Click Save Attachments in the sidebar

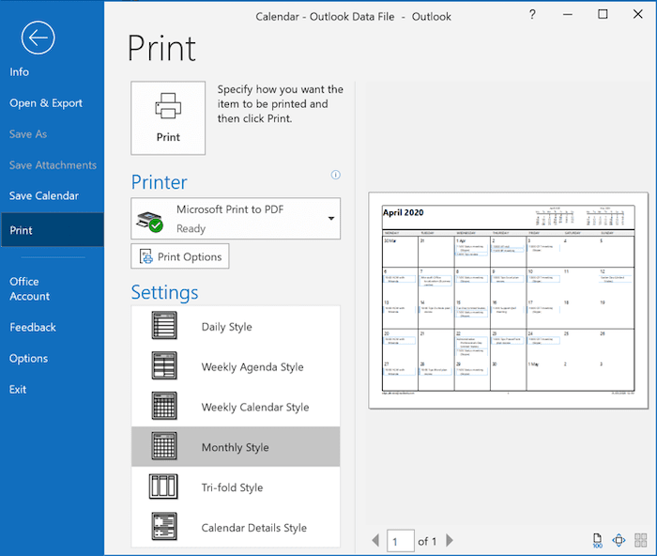click(53, 165)
